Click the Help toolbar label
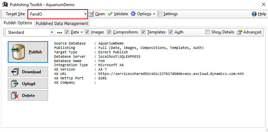The height and width of the screenshot is (132, 268). pos(262,14)
